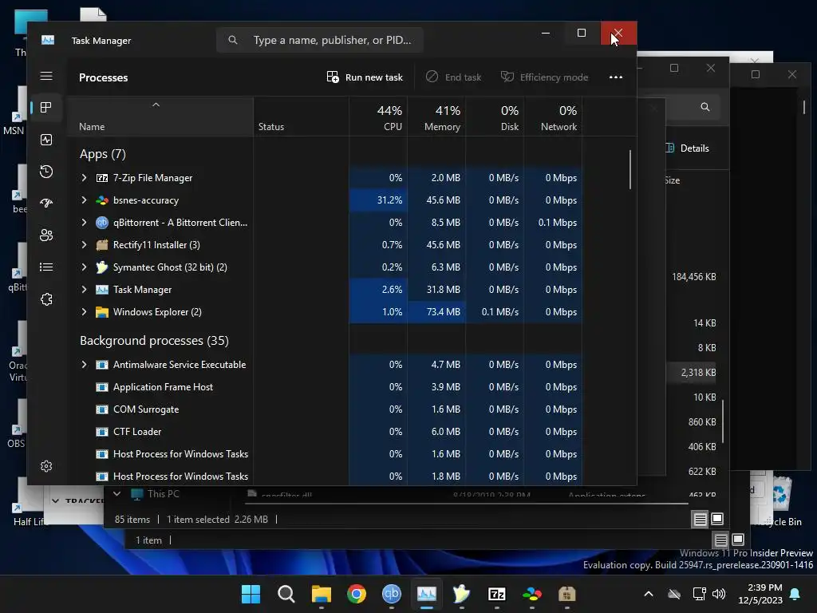Open Google Chrome from taskbar
The width and height of the screenshot is (817, 613).
(357, 594)
